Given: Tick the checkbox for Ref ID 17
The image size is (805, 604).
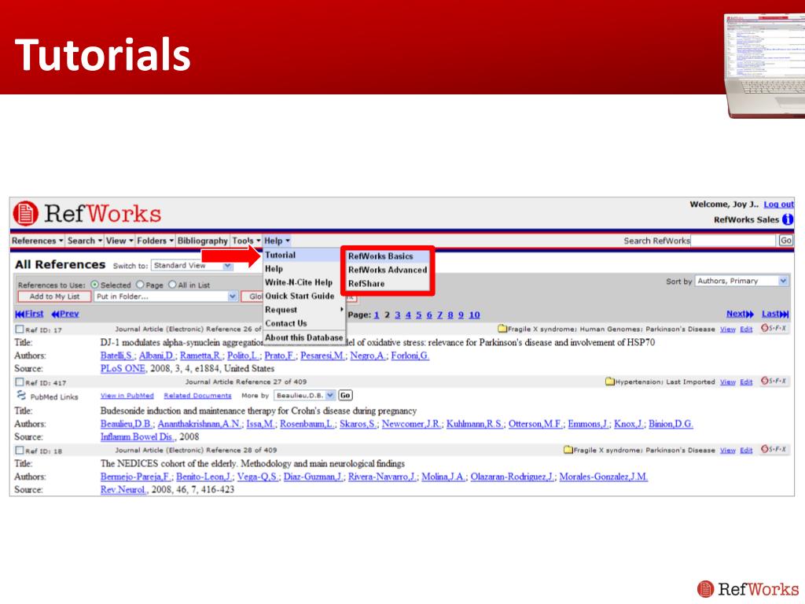Looking at the screenshot, I should coord(20,330).
